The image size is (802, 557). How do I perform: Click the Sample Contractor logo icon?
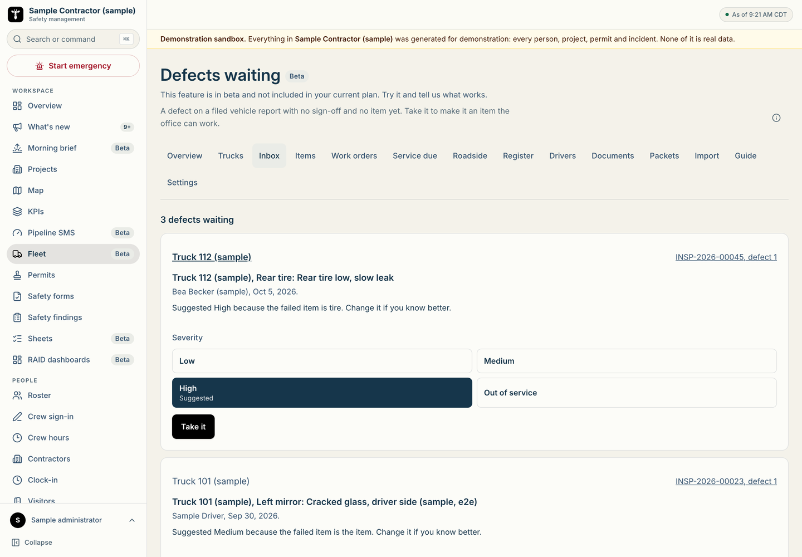(x=16, y=14)
